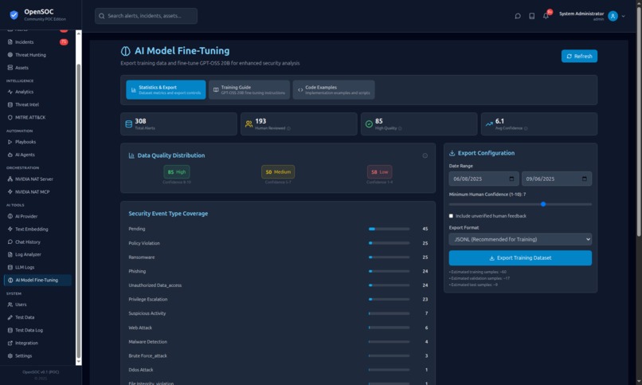Click the Privilege Escalation row label
The width and height of the screenshot is (642, 385).
pos(148,300)
